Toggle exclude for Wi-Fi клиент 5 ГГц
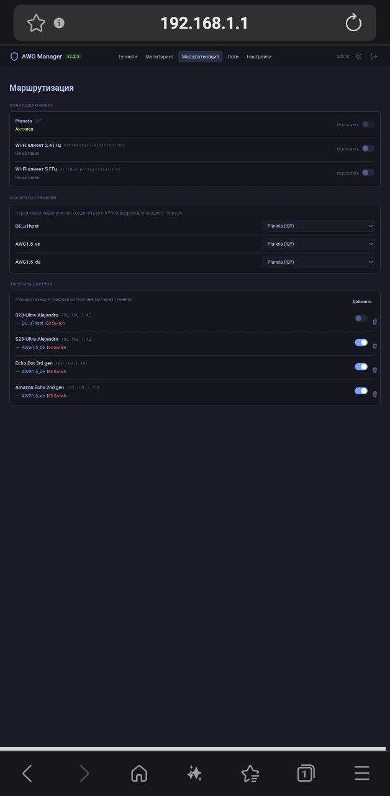390x796 pixels. tap(368, 173)
